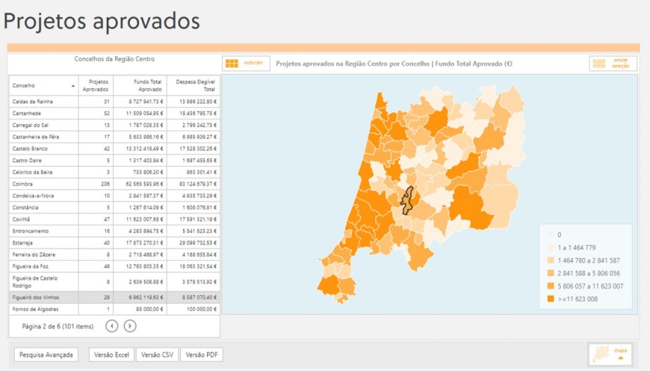
Task: Open Pesquisa Avançada
Action: pyautogui.click(x=47, y=355)
